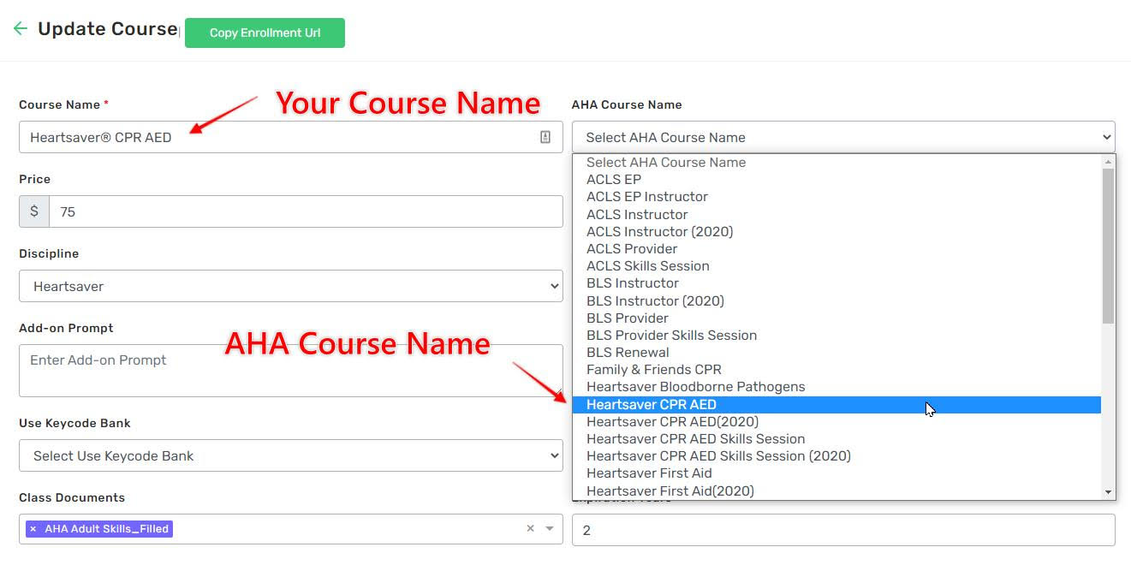
Task: Click the Update Course page title
Action: tap(108, 28)
